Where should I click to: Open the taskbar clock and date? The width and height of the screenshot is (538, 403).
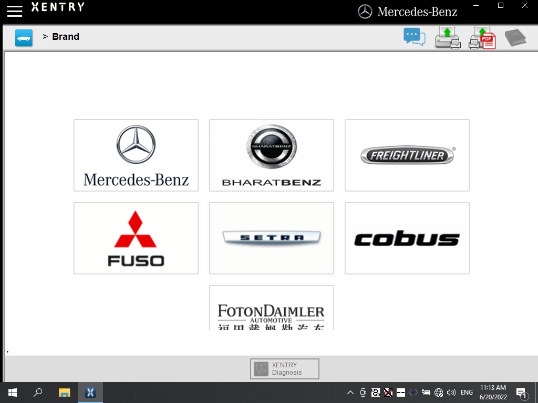coord(493,393)
